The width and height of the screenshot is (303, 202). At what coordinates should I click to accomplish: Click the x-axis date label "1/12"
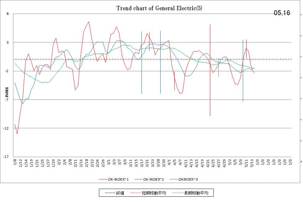tap(20, 163)
